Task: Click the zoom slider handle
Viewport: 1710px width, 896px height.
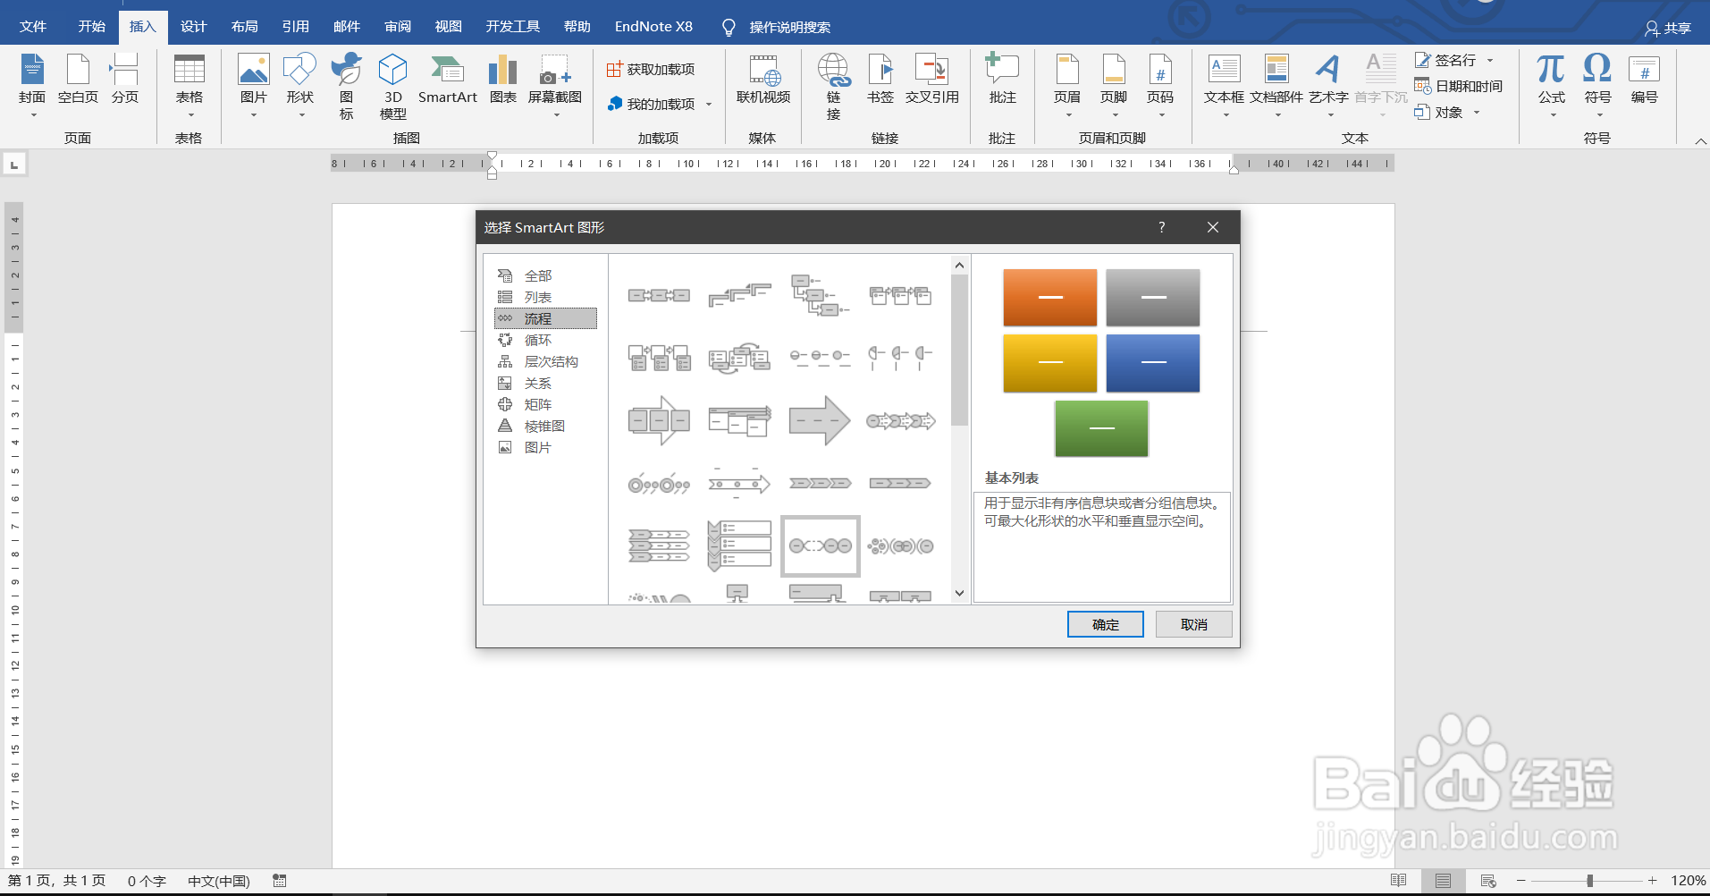Action: point(1590,881)
